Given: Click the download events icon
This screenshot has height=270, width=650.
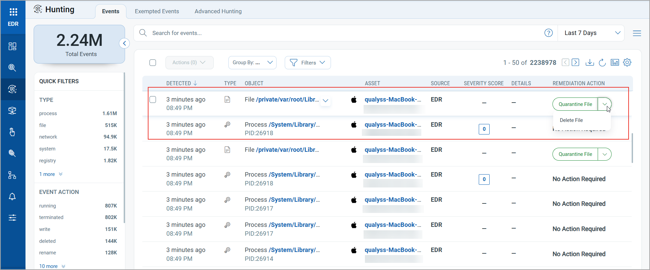Looking at the screenshot, I should tap(590, 62).
